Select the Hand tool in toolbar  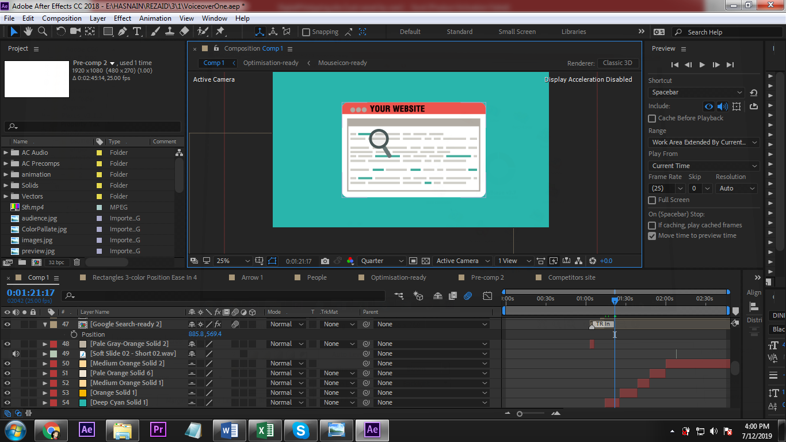click(28, 32)
